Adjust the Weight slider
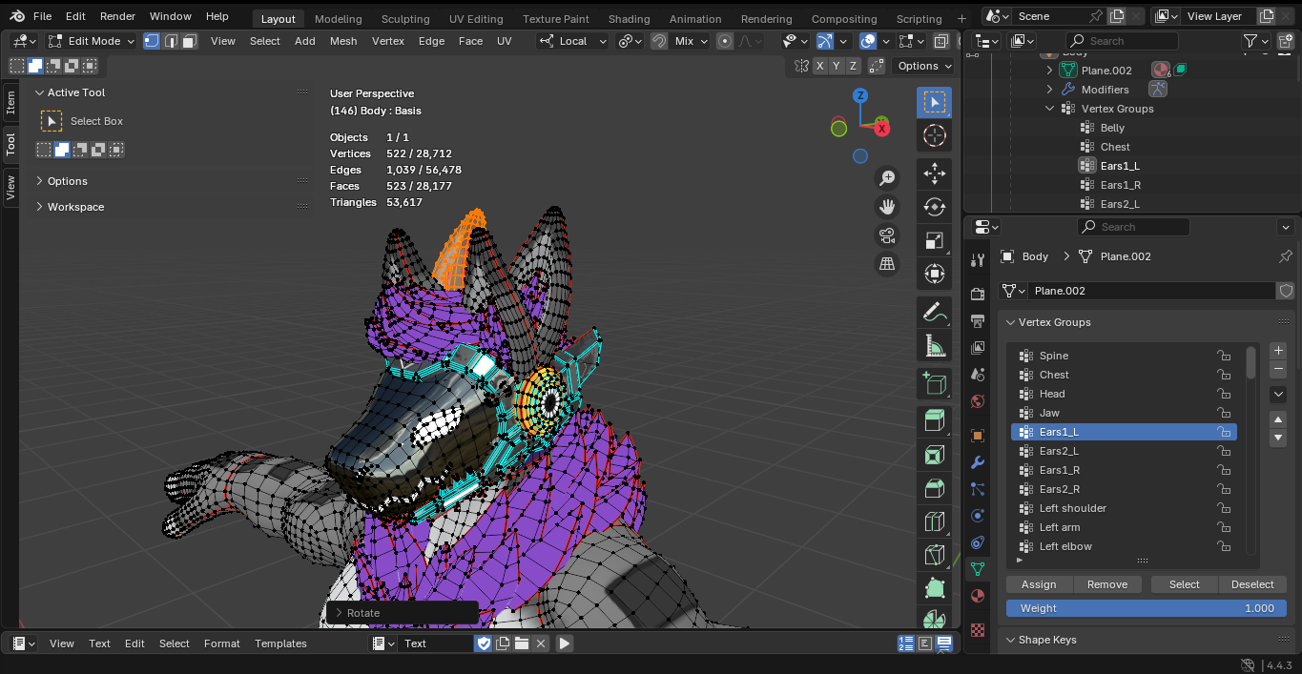The height and width of the screenshot is (674, 1302). (x=1147, y=608)
